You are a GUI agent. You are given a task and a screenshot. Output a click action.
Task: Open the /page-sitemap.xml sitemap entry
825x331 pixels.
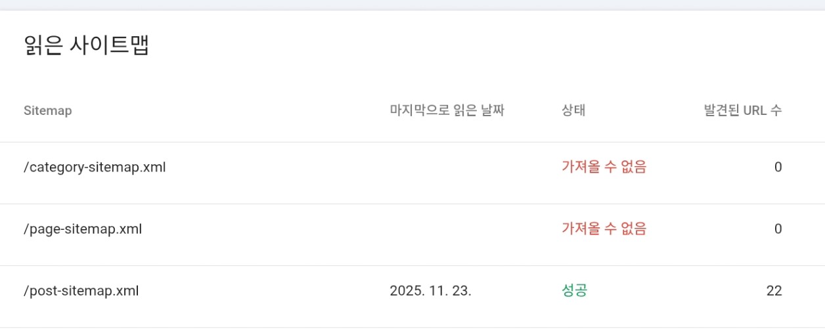click(x=83, y=229)
